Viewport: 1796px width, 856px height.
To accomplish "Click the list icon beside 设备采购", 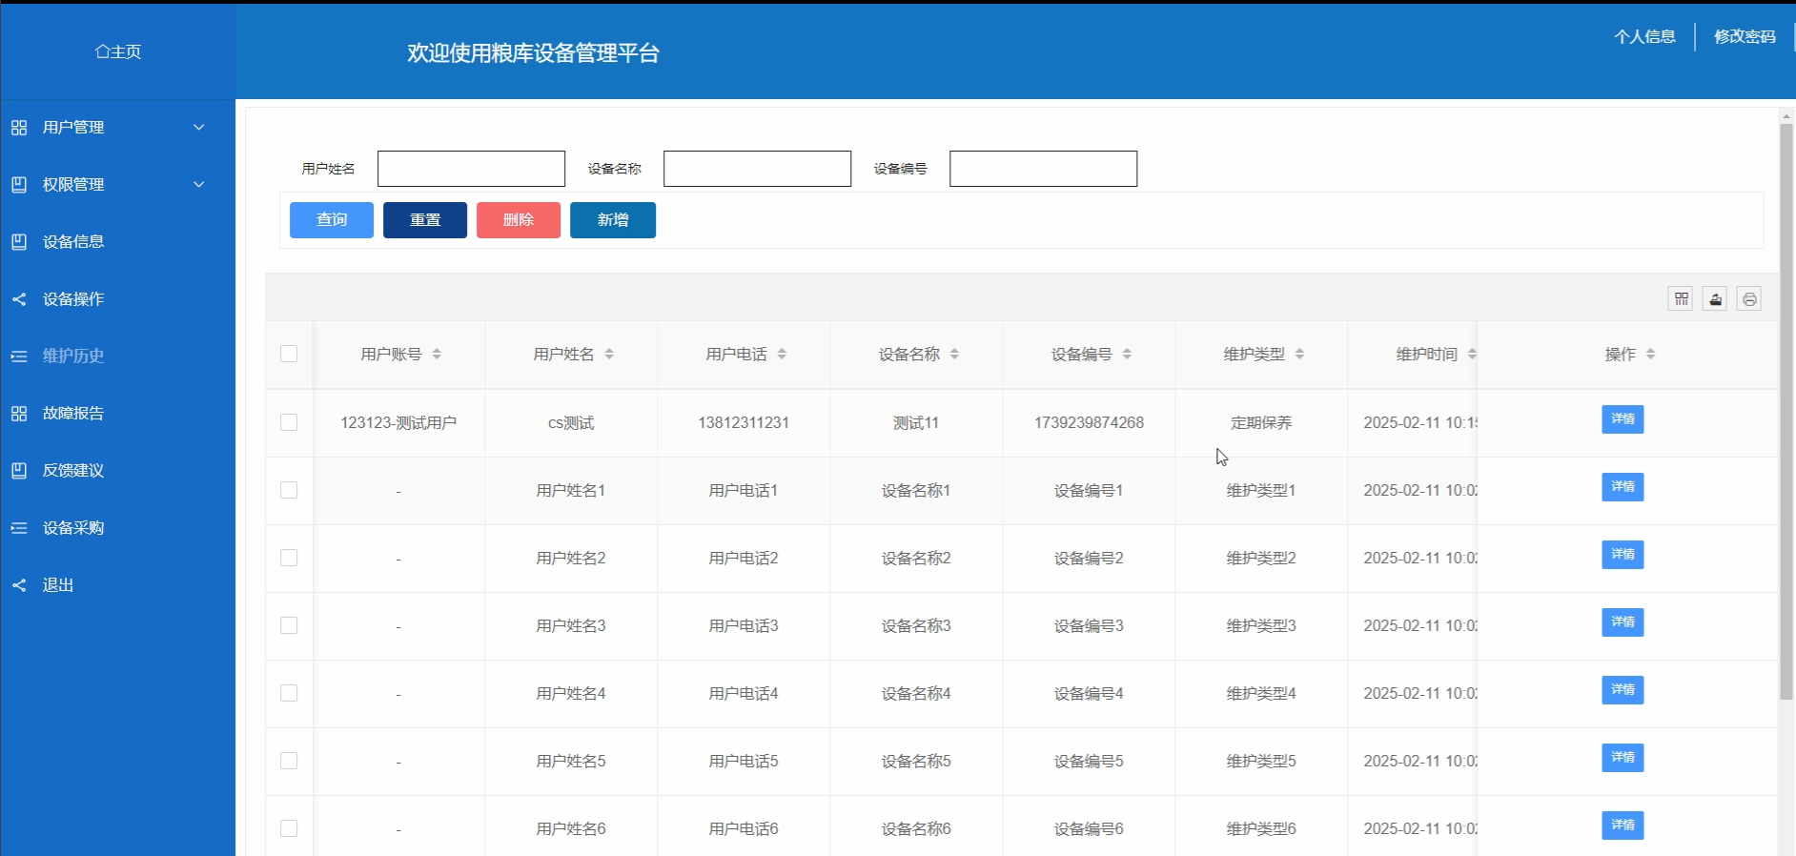I will (x=19, y=528).
